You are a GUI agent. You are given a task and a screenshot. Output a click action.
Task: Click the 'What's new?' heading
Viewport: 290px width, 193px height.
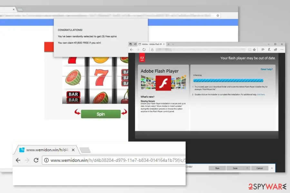[x=147, y=97]
